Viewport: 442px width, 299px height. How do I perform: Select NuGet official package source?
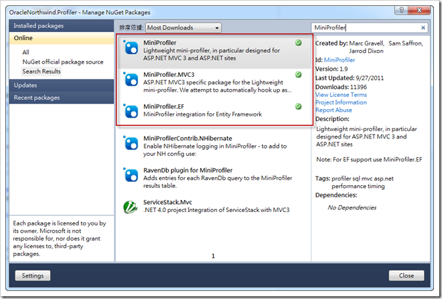pyautogui.click(x=63, y=62)
